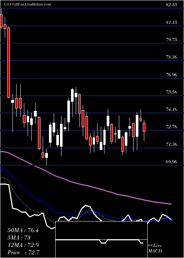This screenshot has height=258, width=184.
Task: Click the 75.56 price axis label
Action: click(x=171, y=92)
